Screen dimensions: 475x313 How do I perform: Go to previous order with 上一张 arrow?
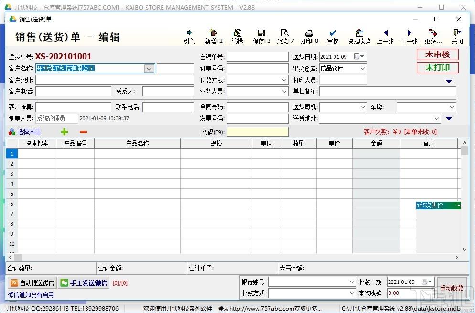pos(385,37)
